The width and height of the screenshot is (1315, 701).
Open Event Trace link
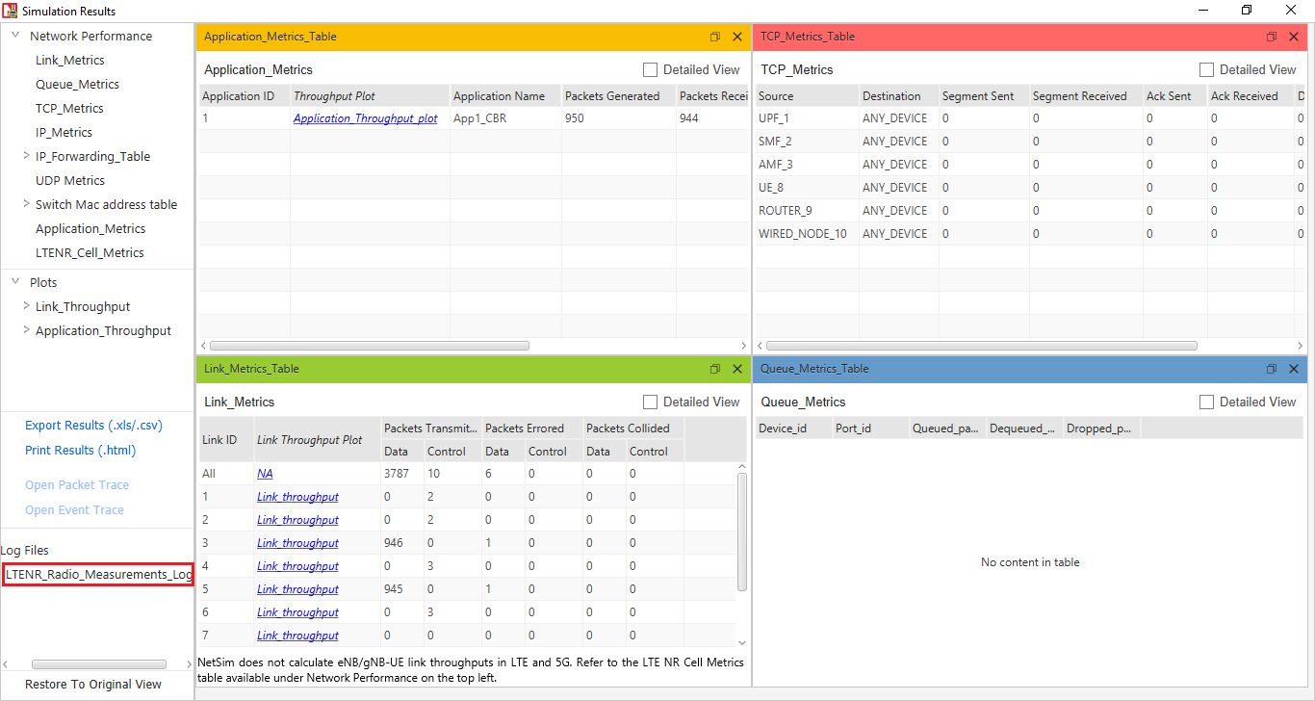(74, 510)
